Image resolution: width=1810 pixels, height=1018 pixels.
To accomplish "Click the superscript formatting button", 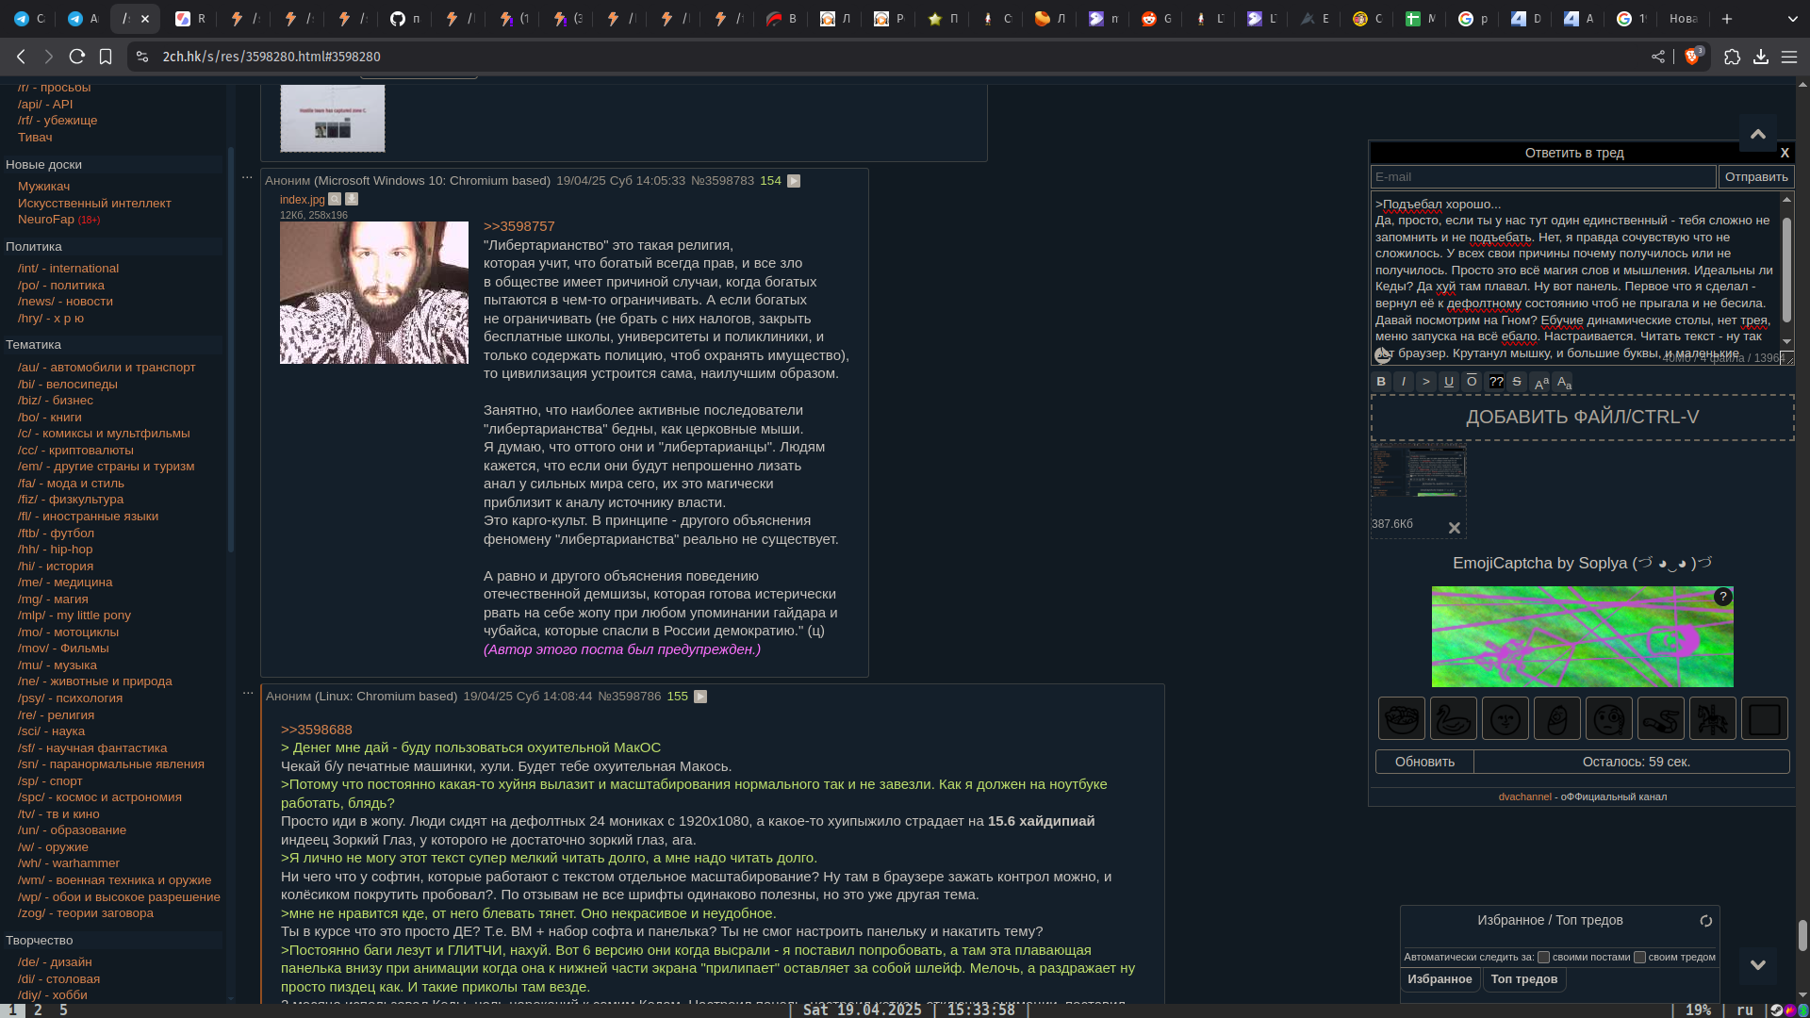I will coord(1541,382).
